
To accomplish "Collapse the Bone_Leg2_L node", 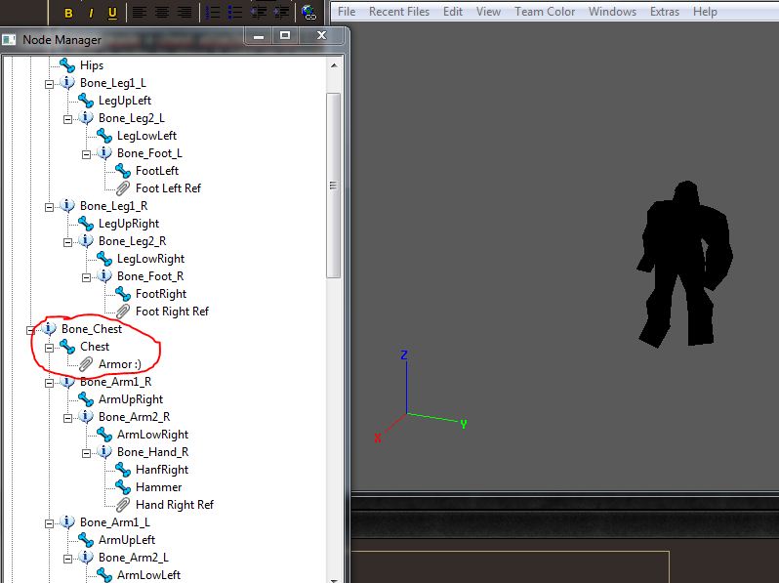I will (x=67, y=119).
